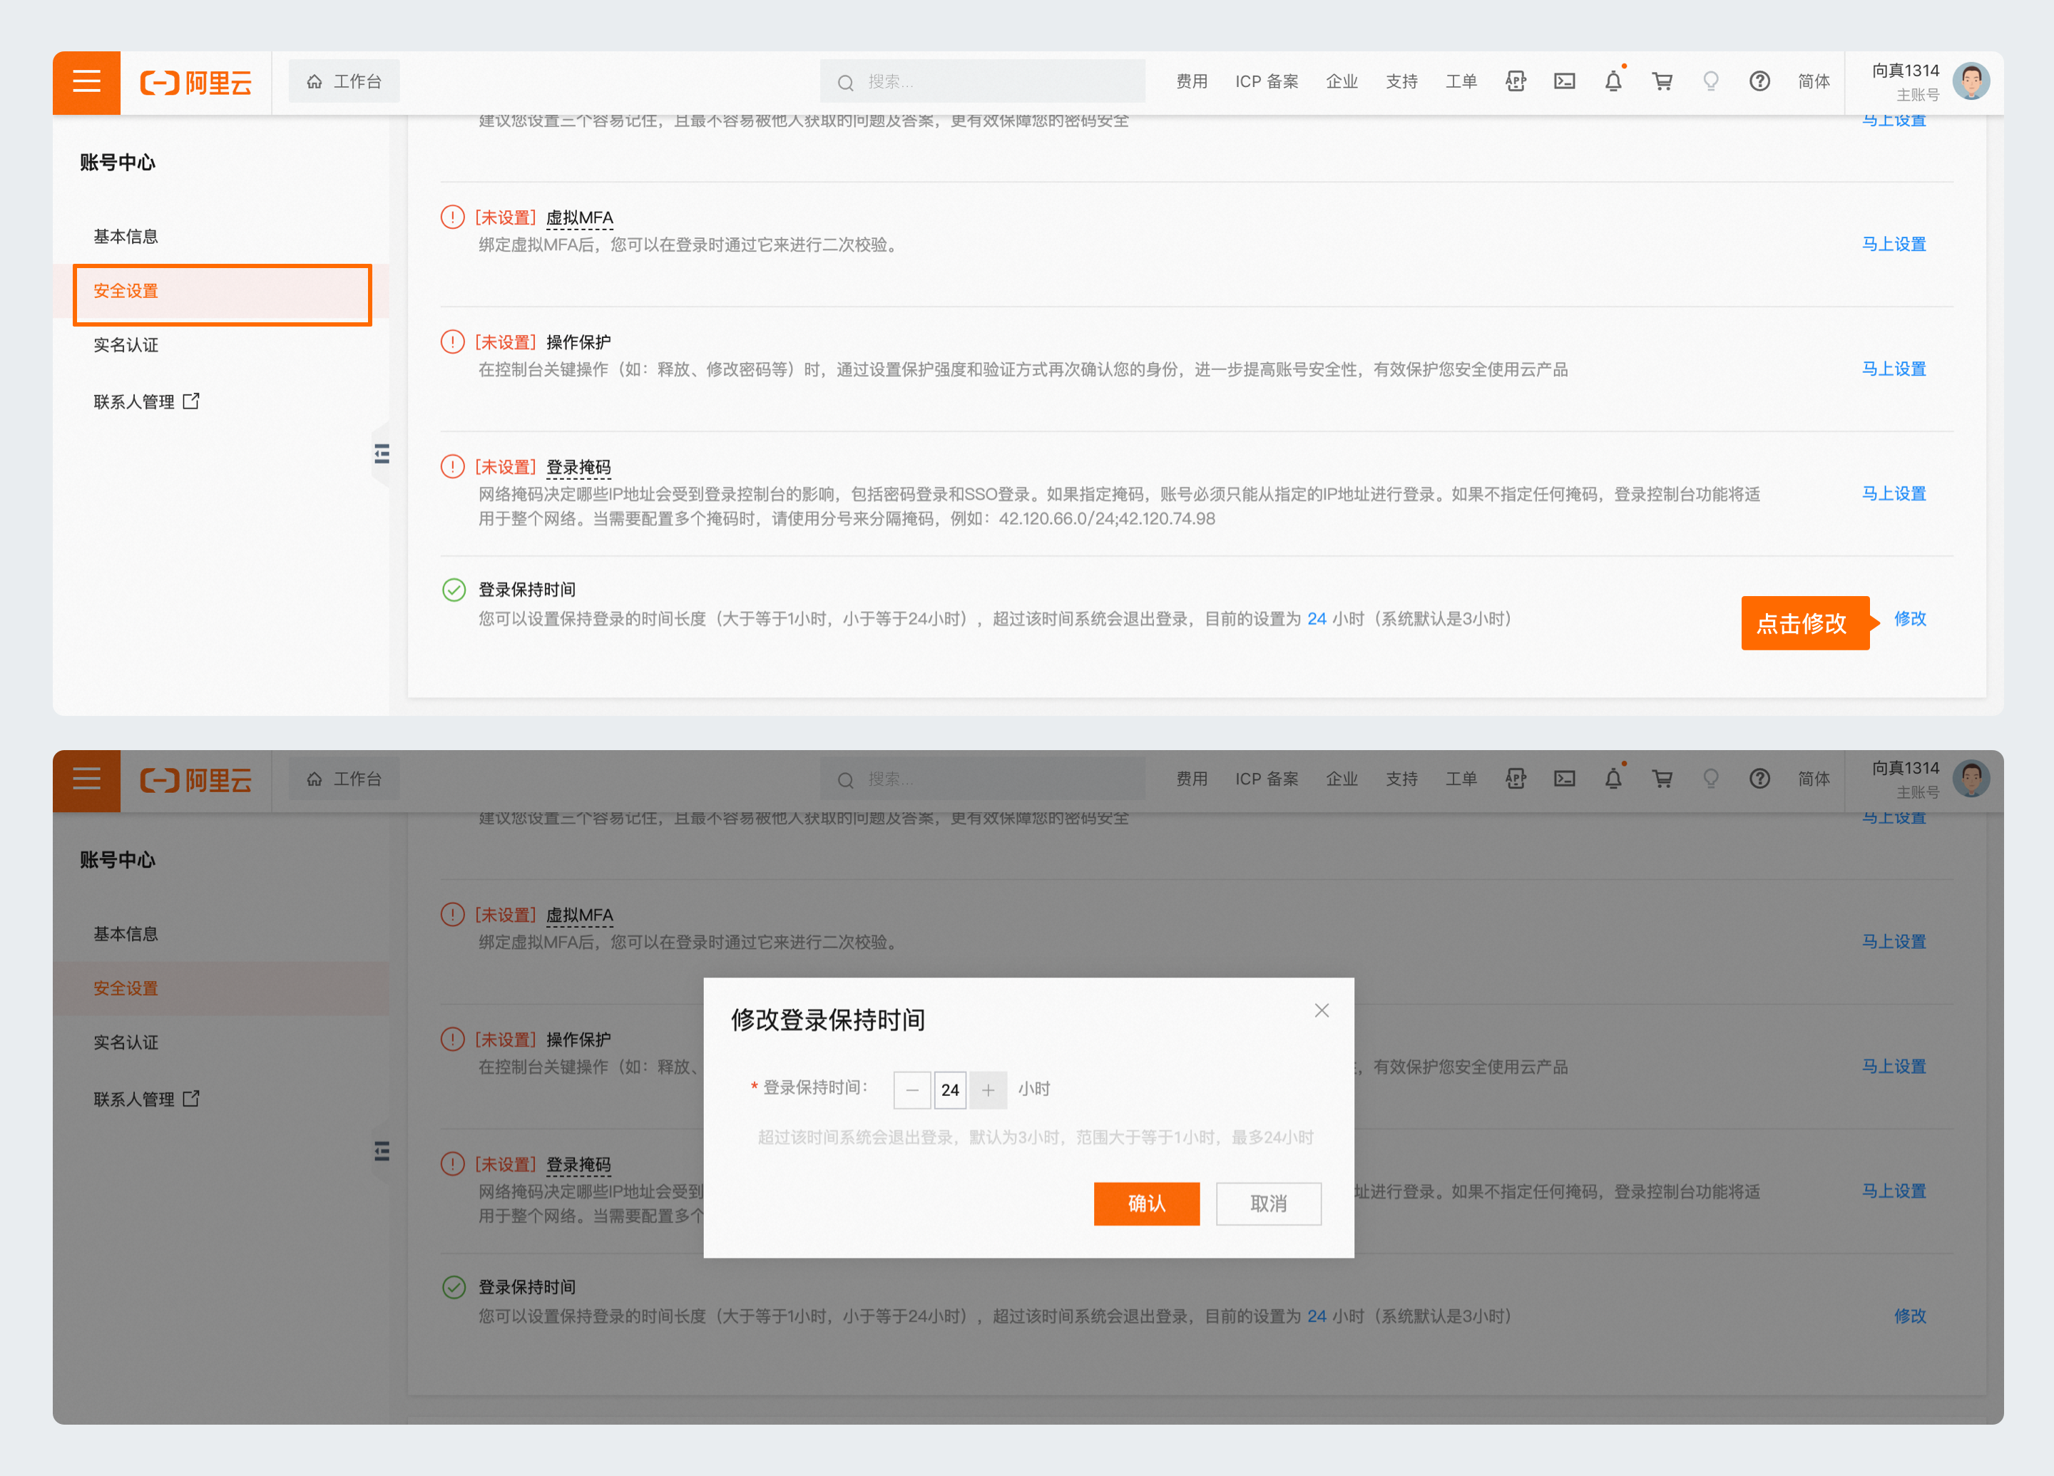The height and width of the screenshot is (1476, 2054).
Task: Click 修改 link beside 点击修改 callout
Action: coord(1910,618)
